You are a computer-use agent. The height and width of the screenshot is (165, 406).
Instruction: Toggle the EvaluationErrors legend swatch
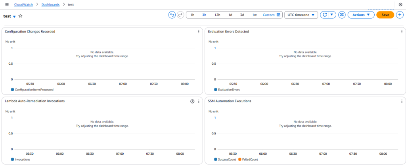click(x=215, y=90)
